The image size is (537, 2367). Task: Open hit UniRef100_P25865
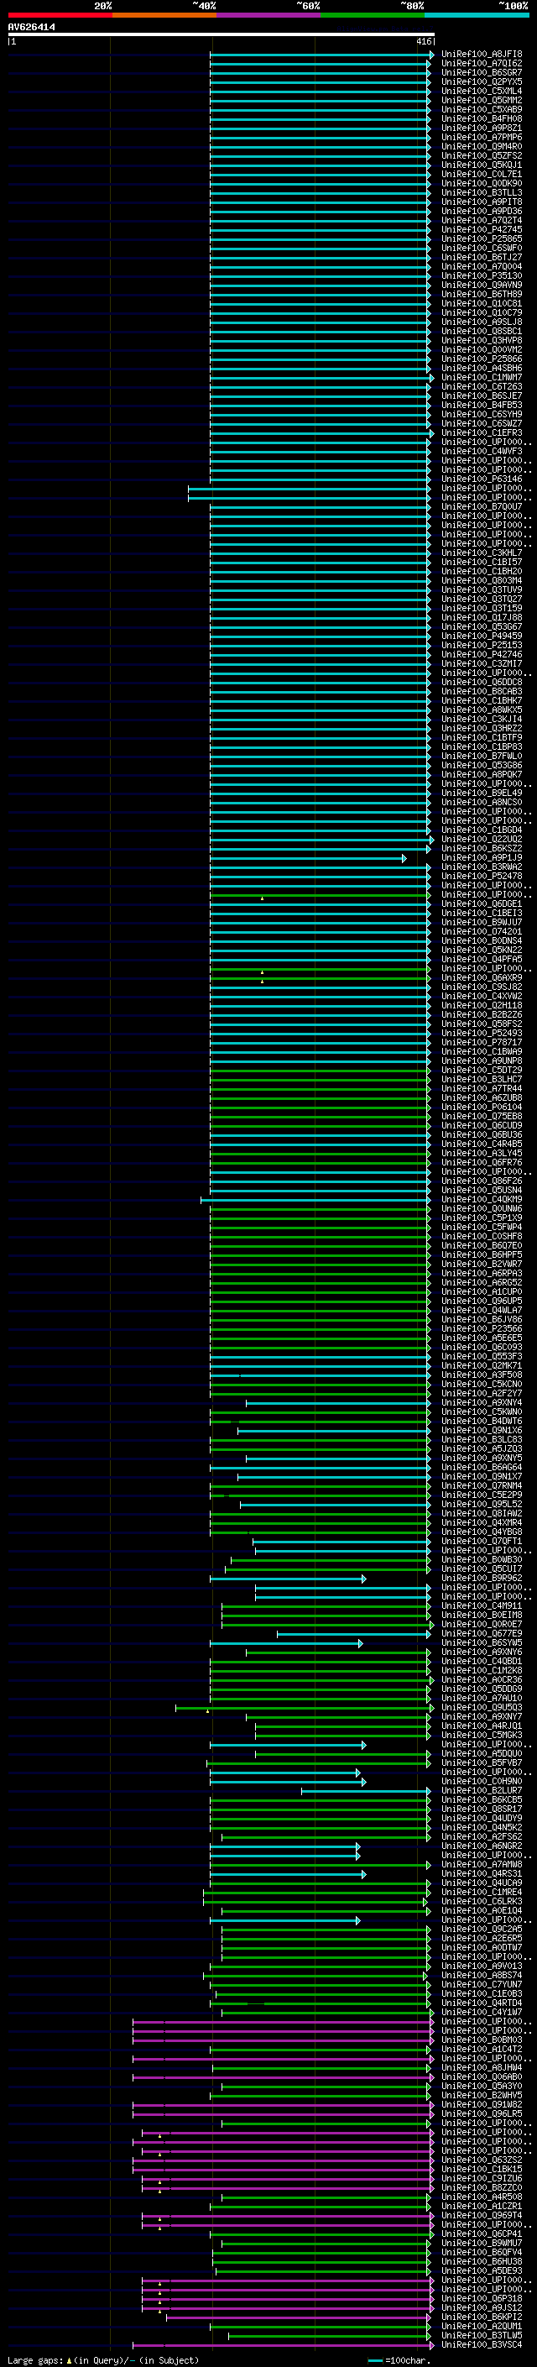pyautogui.click(x=482, y=239)
